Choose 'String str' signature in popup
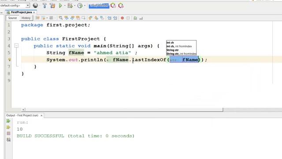 tap(172, 50)
